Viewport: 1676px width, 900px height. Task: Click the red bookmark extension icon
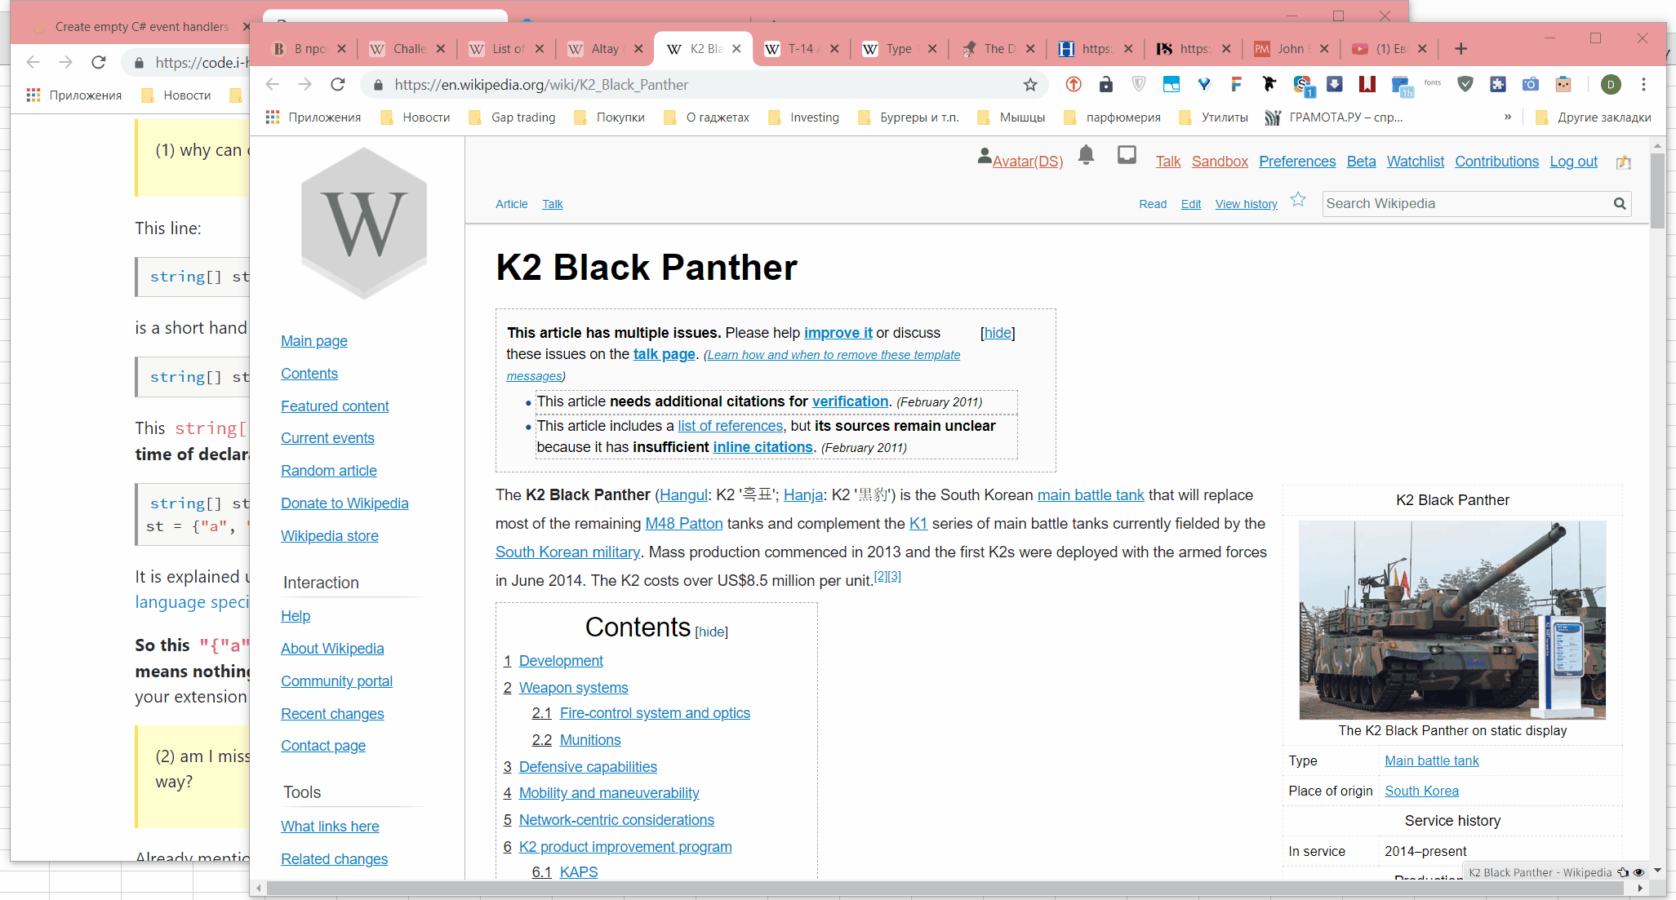point(1367,84)
